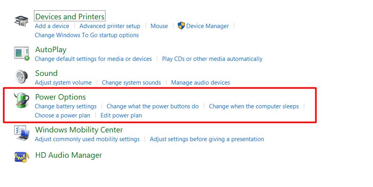373x187 pixels.
Task: Open the Devices and Printers heading
Action: point(70,17)
